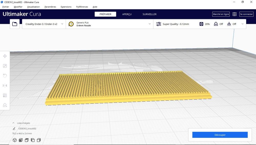Open Per Model Settings tool
Screen dimensions: 256x145
tap(5, 95)
